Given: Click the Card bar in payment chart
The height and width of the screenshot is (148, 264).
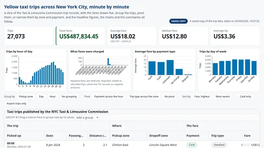Looking at the screenshot, I should pyautogui.click(x=152, y=68).
